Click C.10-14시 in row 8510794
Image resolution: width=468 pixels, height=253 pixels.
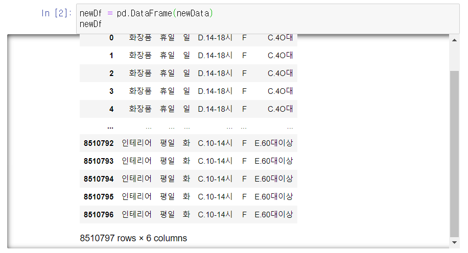(x=215, y=179)
